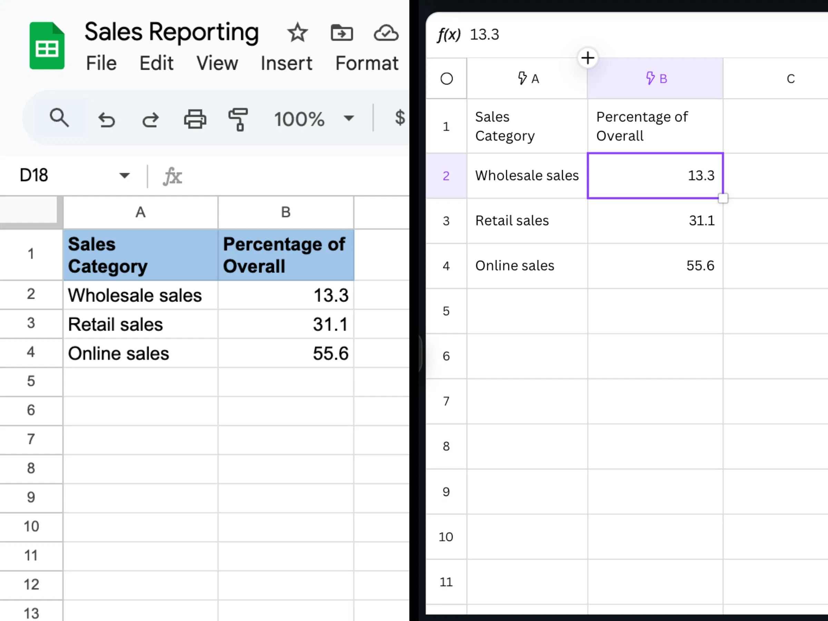Image resolution: width=828 pixels, height=621 pixels.
Task: Click the fill handle on selected cell
Action: coord(723,198)
